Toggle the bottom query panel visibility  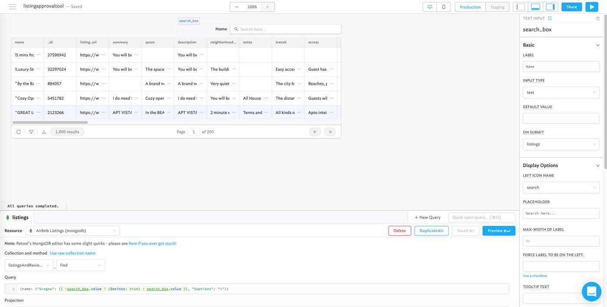535,7
